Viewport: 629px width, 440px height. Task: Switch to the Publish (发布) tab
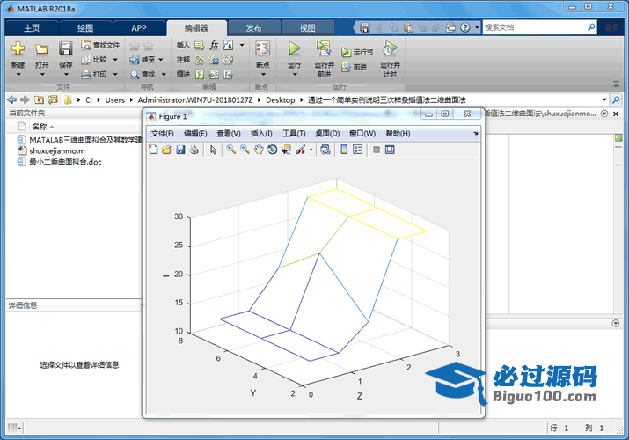253,28
